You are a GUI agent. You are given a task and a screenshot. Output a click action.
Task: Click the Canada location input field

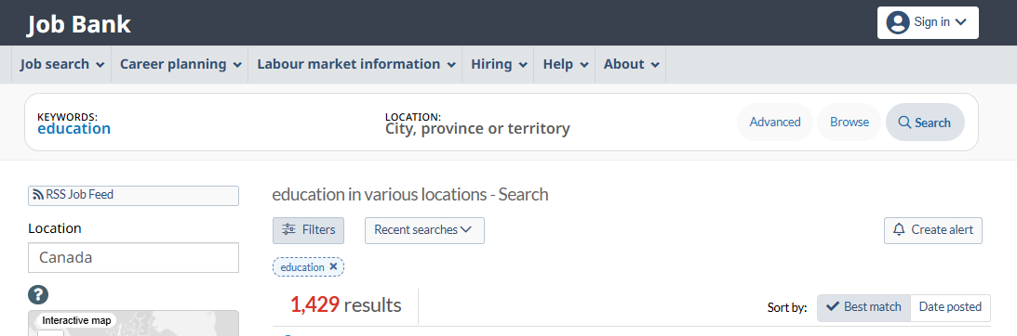coord(134,258)
